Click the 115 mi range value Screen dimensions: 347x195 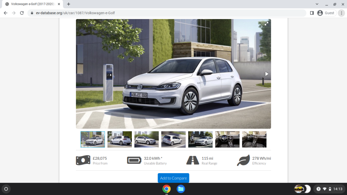tap(208, 158)
